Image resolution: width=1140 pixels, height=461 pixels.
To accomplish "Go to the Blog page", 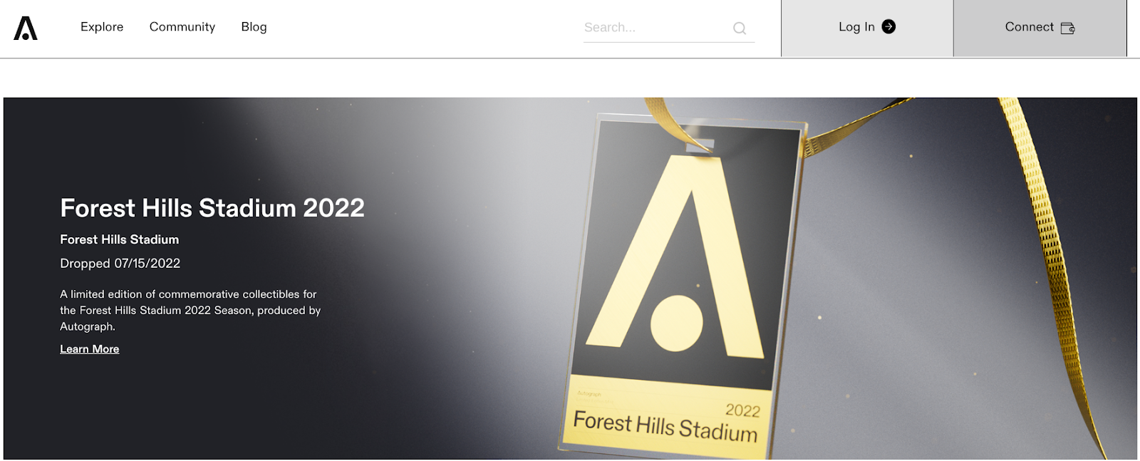I will [254, 27].
